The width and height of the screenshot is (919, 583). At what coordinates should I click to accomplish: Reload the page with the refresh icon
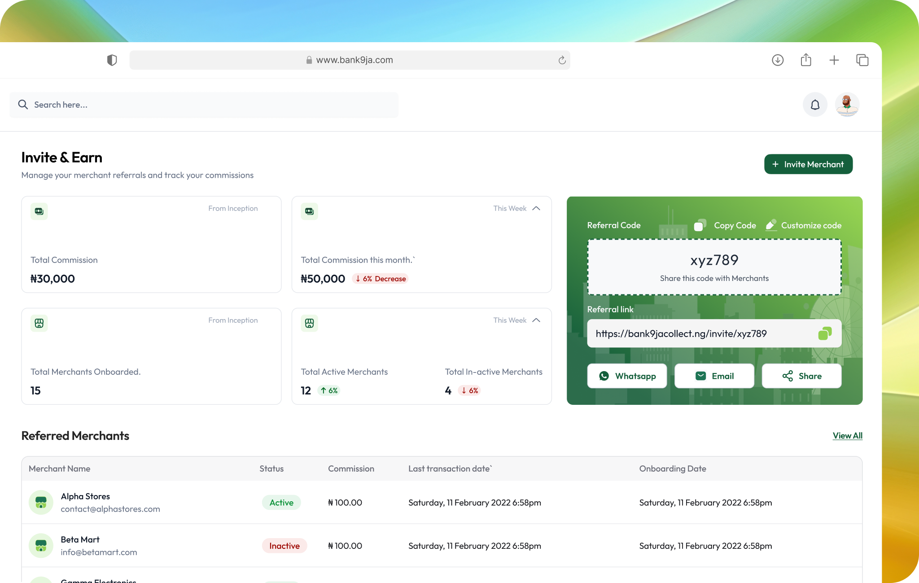(x=562, y=60)
